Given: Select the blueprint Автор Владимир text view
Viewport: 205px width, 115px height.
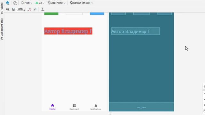Looking at the screenshot, I should pyautogui.click(x=135, y=31).
